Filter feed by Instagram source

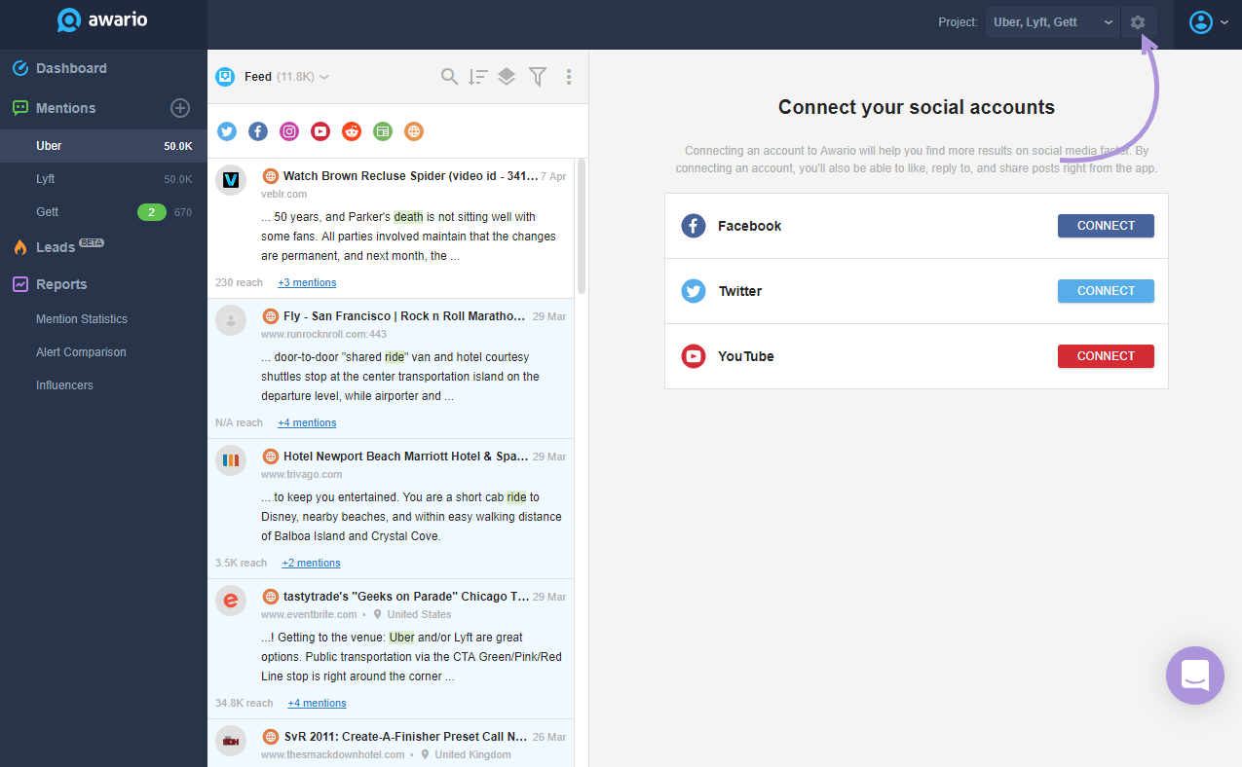point(289,131)
